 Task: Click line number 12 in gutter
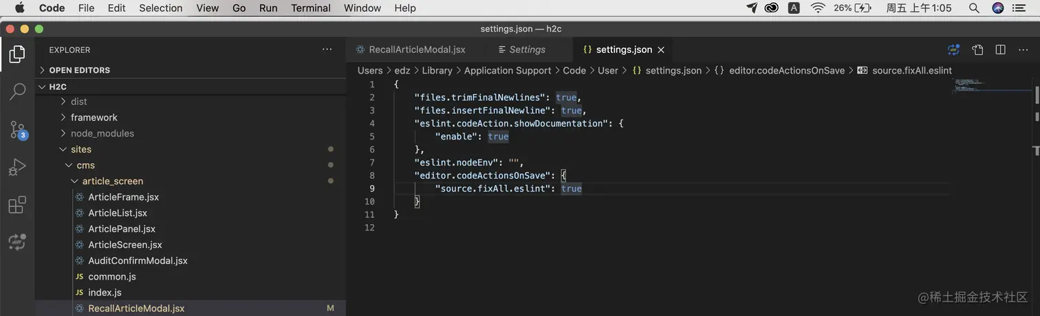pyautogui.click(x=370, y=227)
